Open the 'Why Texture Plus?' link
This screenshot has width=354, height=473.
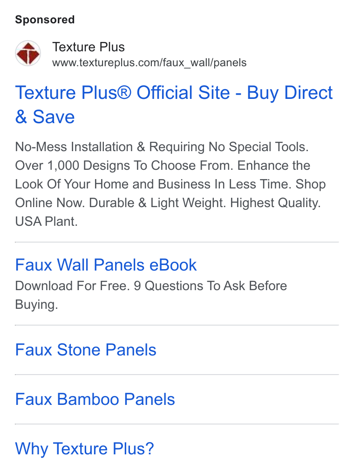[x=84, y=449]
